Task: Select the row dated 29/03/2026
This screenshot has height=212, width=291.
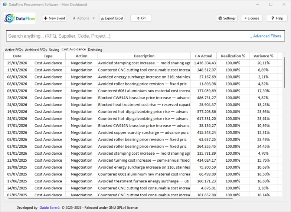Action: (143, 63)
